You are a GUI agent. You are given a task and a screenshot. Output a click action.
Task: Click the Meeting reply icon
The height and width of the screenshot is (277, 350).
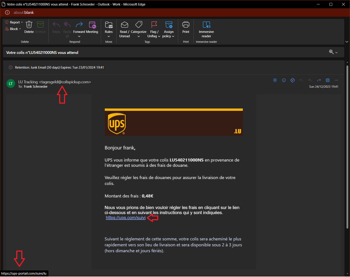click(92, 25)
